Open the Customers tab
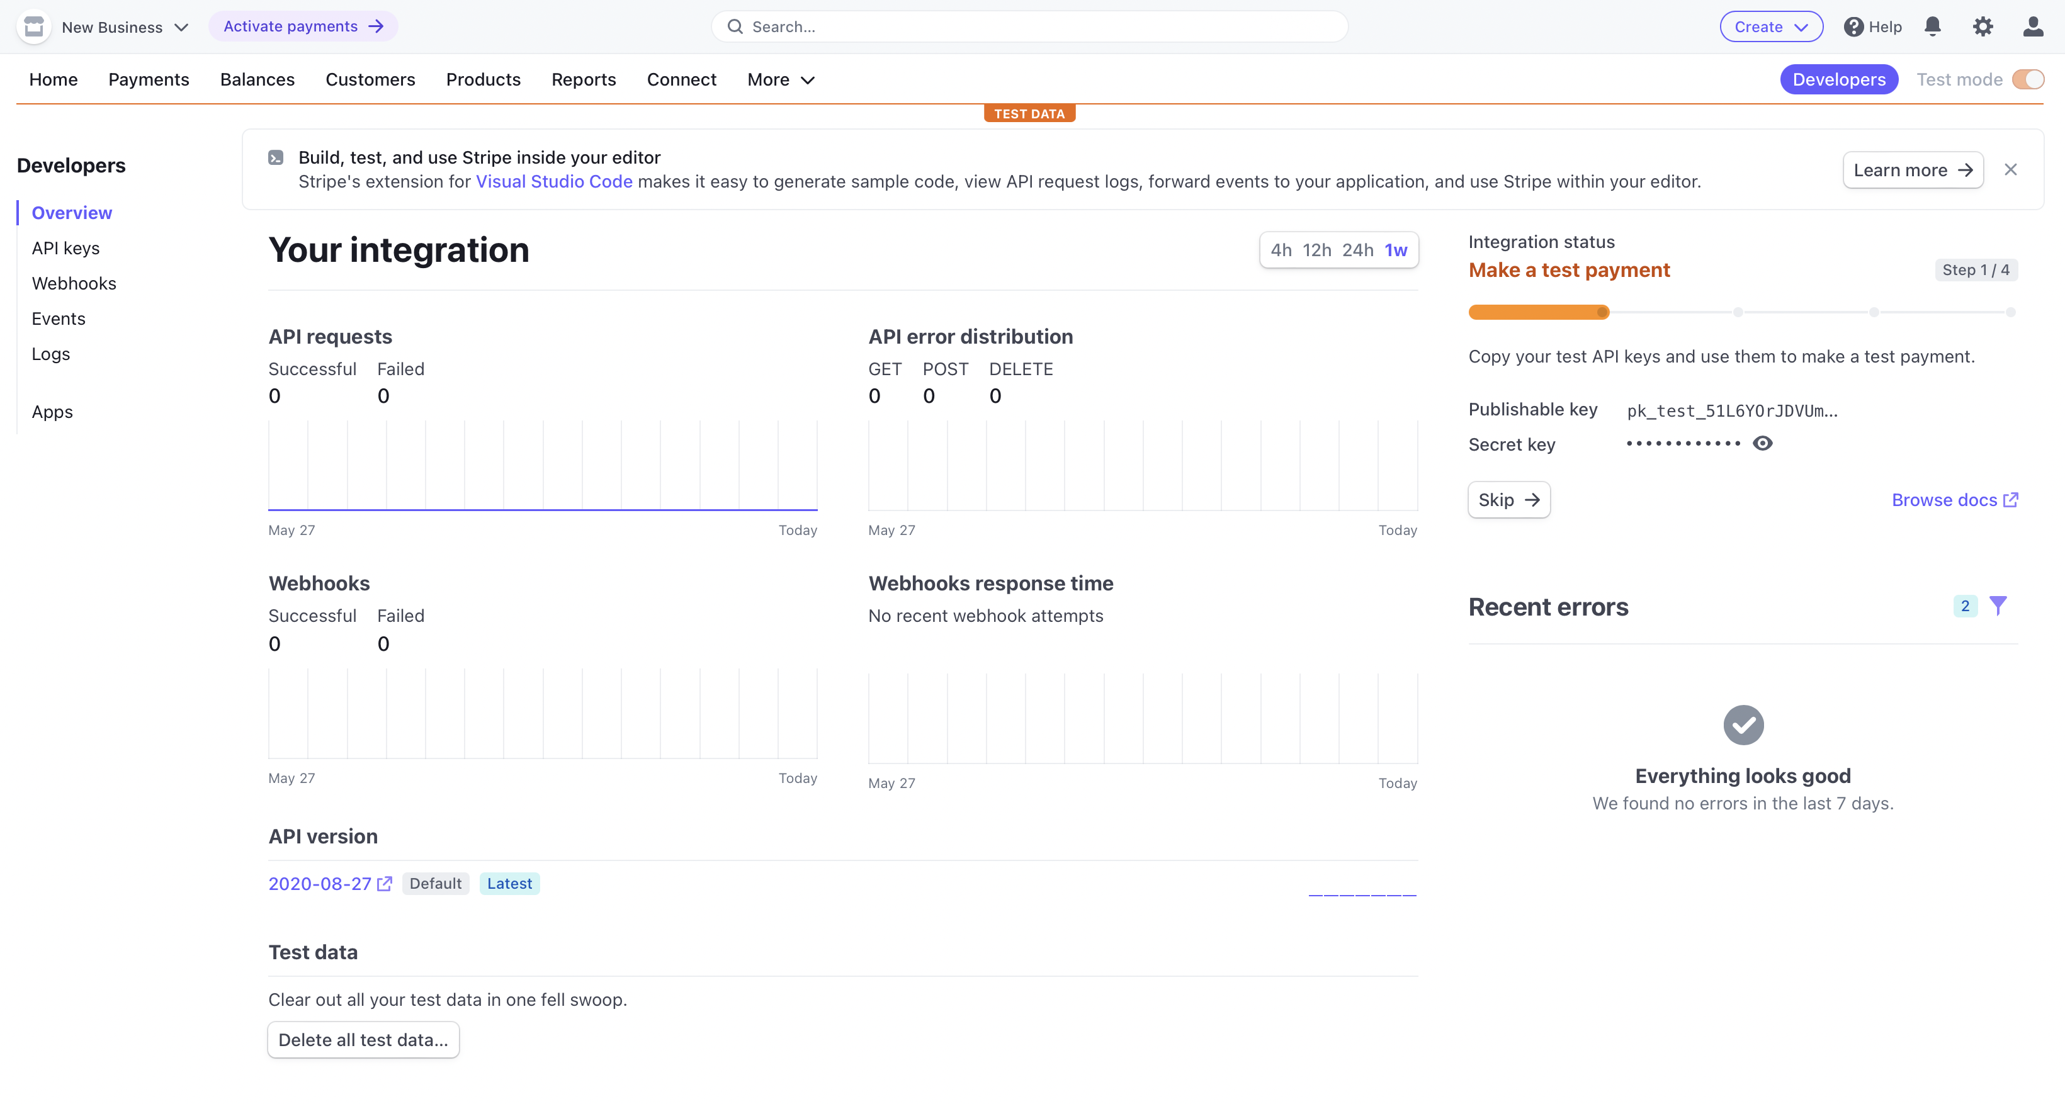 [370, 79]
